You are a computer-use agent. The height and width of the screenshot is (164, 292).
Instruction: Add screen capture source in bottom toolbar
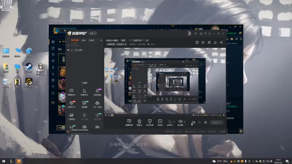[129, 123]
